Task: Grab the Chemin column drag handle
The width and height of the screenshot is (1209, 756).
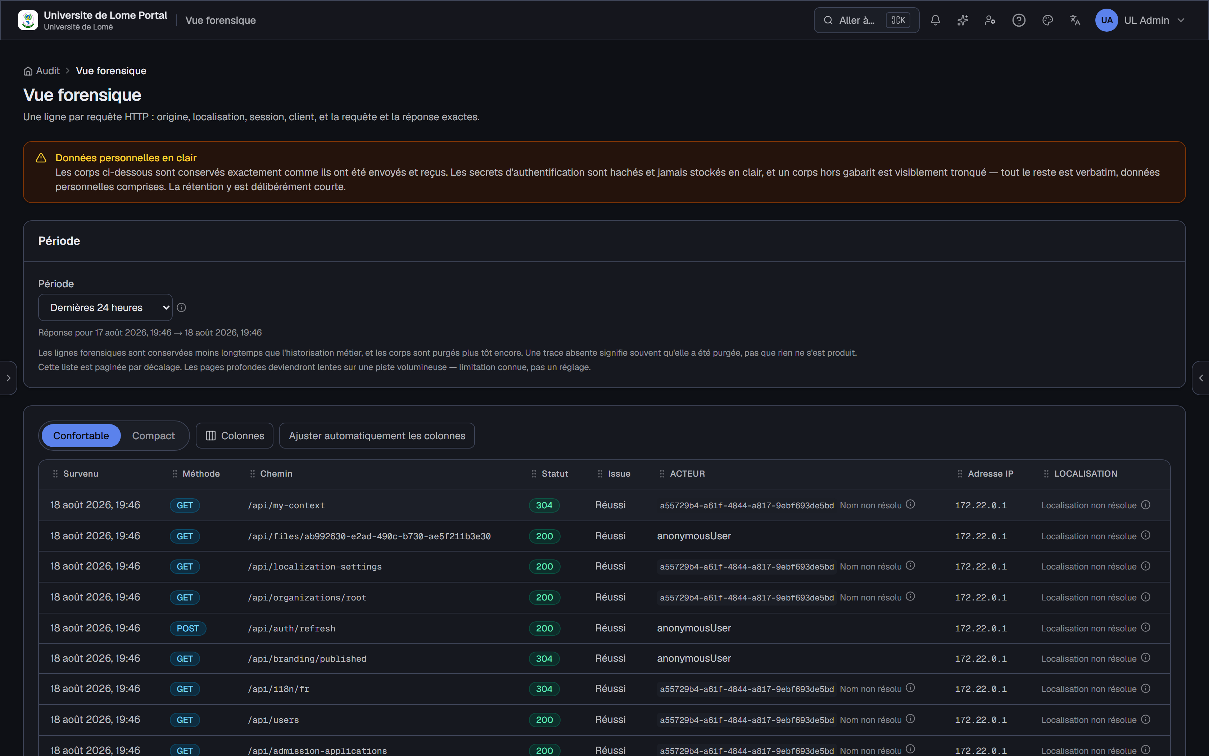Action: tap(252, 473)
